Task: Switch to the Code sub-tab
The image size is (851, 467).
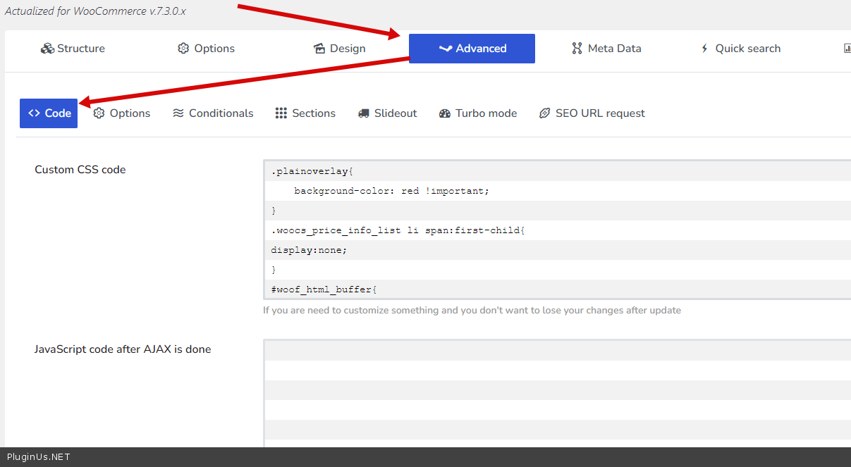Action: (x=49, y=113)
